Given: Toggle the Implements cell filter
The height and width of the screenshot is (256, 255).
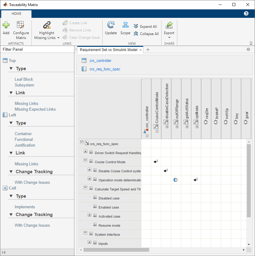Looking at the screenshot, I should (25, 207).
